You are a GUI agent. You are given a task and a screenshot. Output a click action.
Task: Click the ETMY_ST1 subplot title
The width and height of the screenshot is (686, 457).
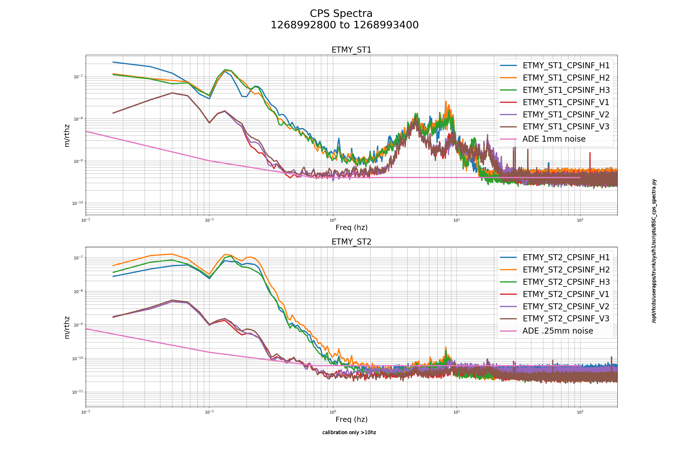click(x=352, y=50)
